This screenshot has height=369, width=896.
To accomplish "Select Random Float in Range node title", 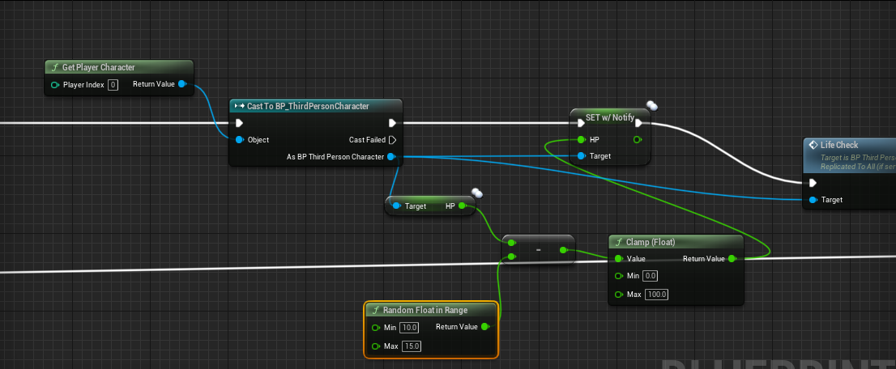I will pos(425,310).
